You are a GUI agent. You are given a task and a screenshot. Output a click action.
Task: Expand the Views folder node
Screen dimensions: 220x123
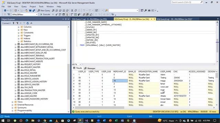[12, 102]
